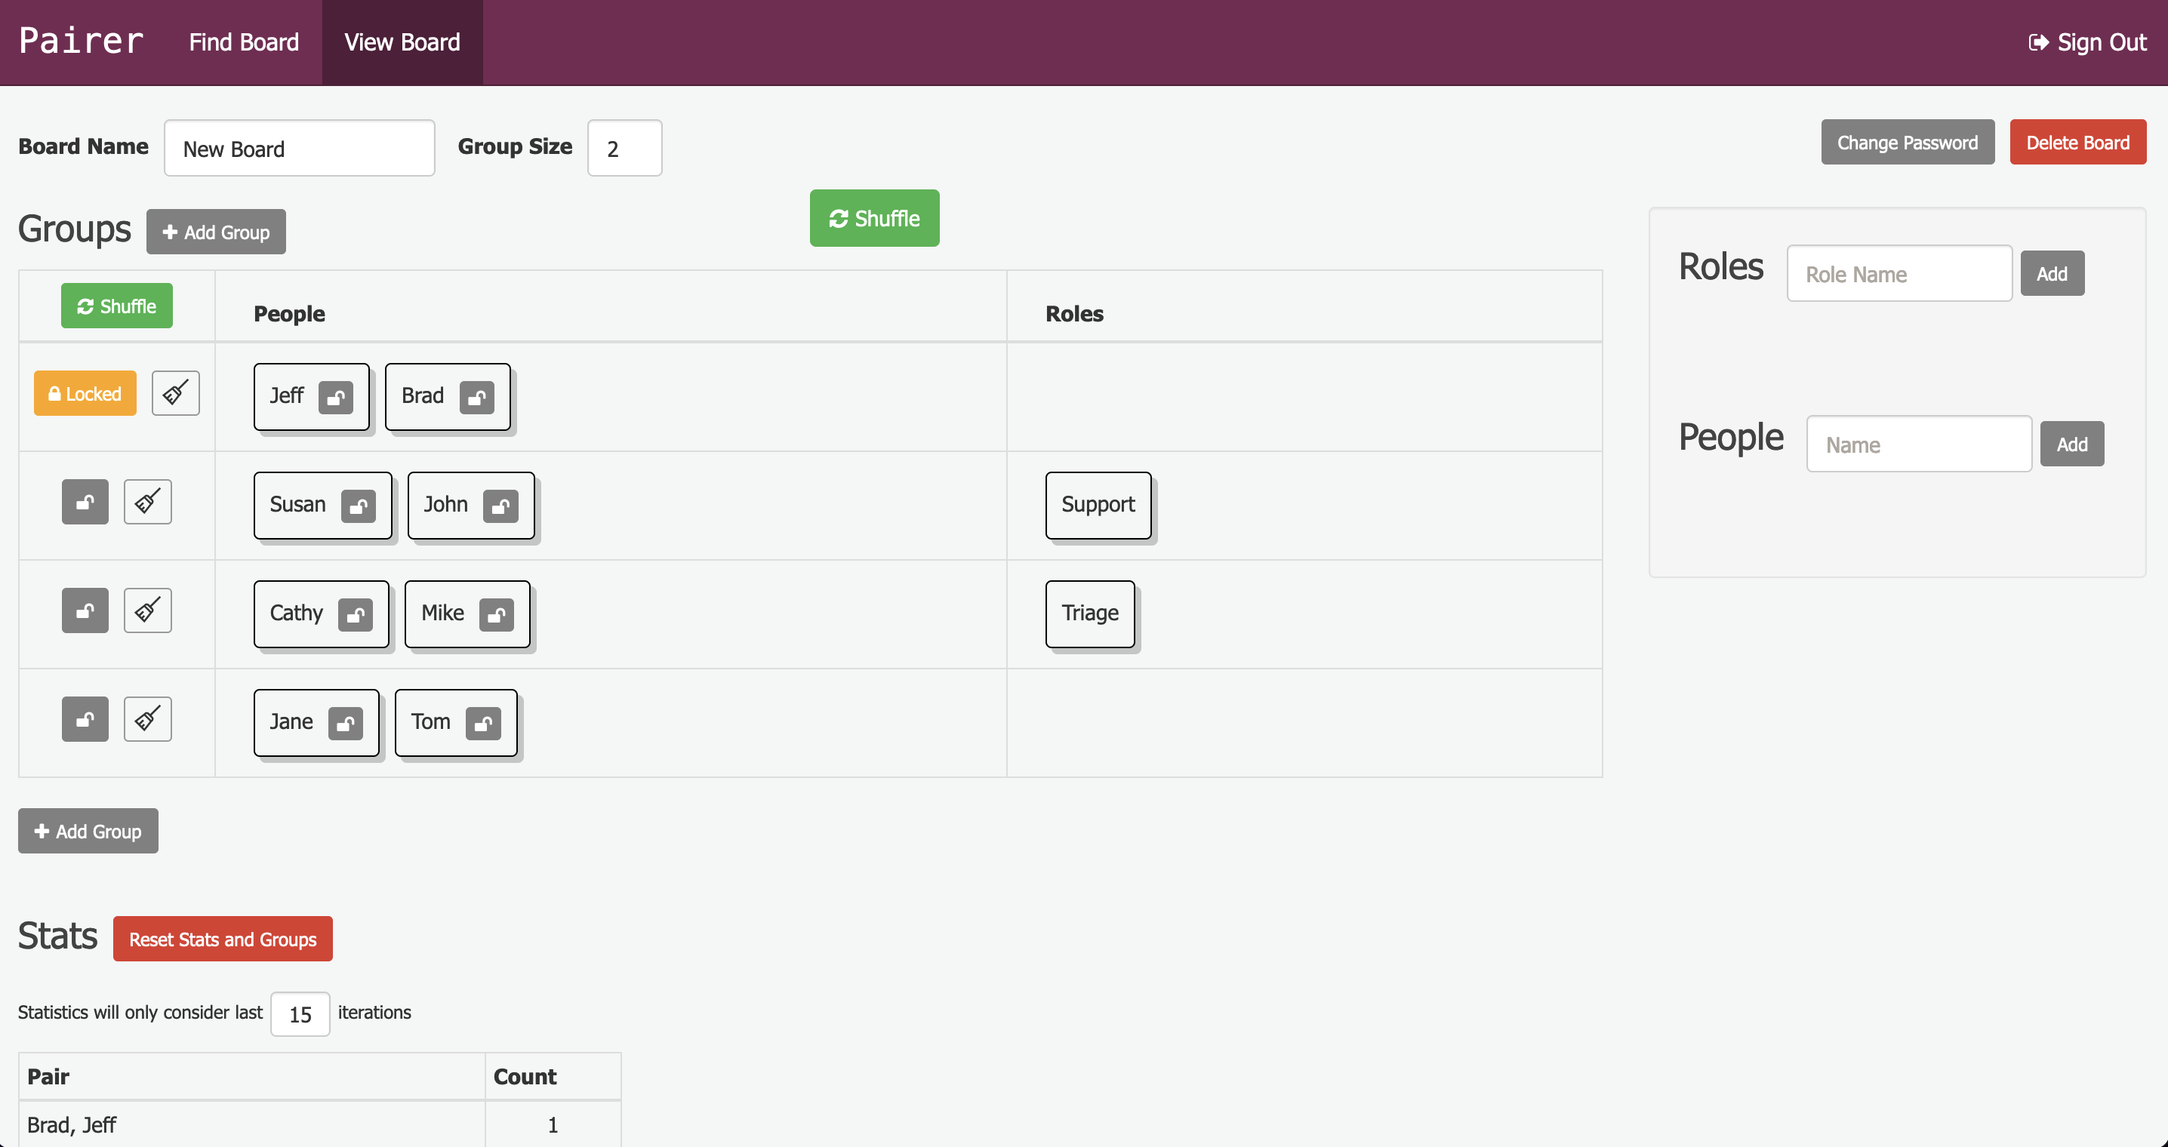The image size is (2168, 1147).
Task: Click the Change Password button
Action: (x=1907, y=142)
